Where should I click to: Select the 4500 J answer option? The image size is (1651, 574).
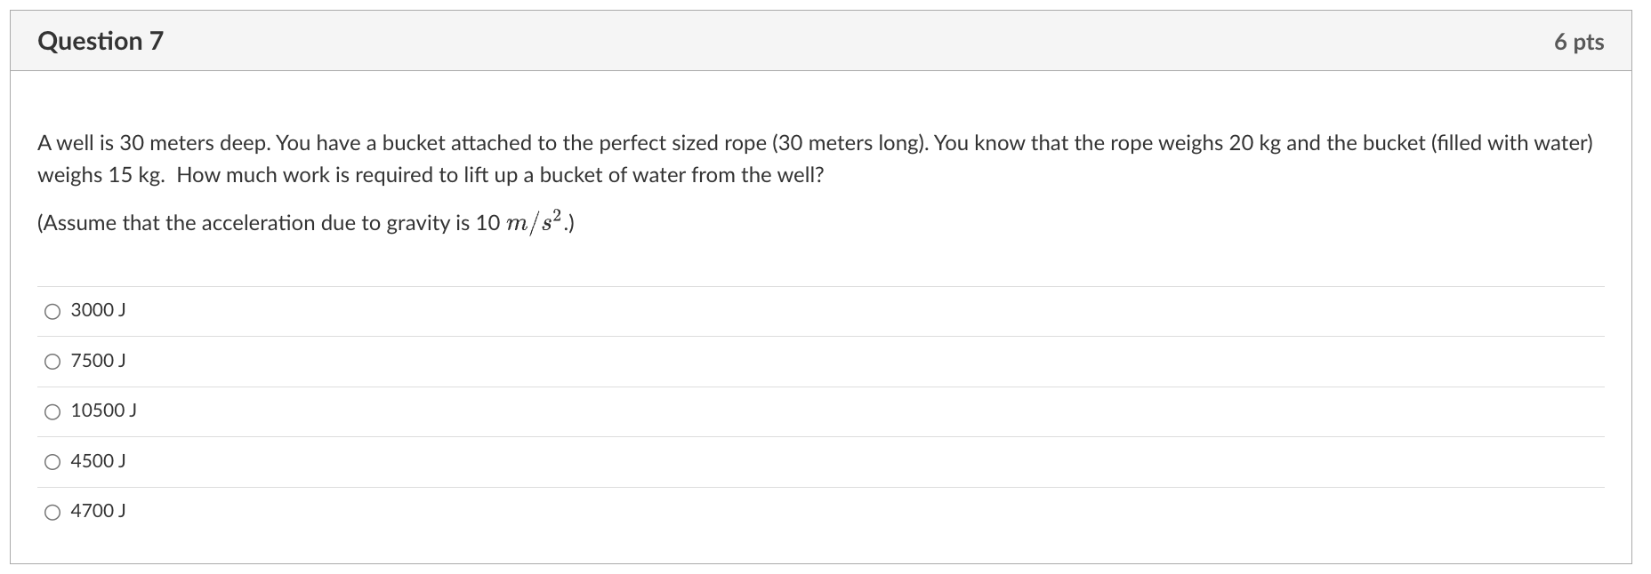click(52, 460)
